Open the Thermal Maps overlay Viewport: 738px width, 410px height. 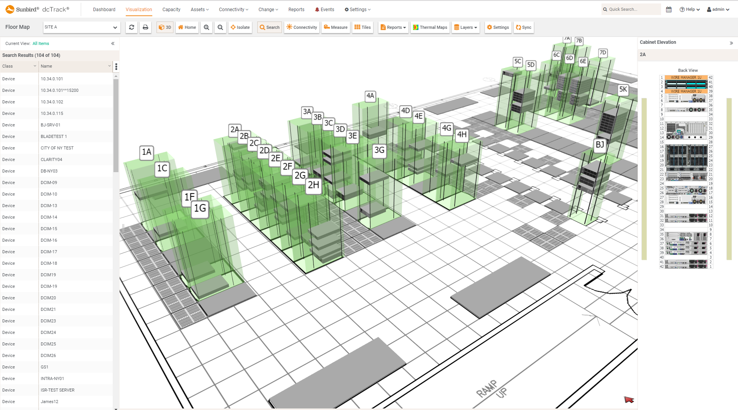pos(430,27)
